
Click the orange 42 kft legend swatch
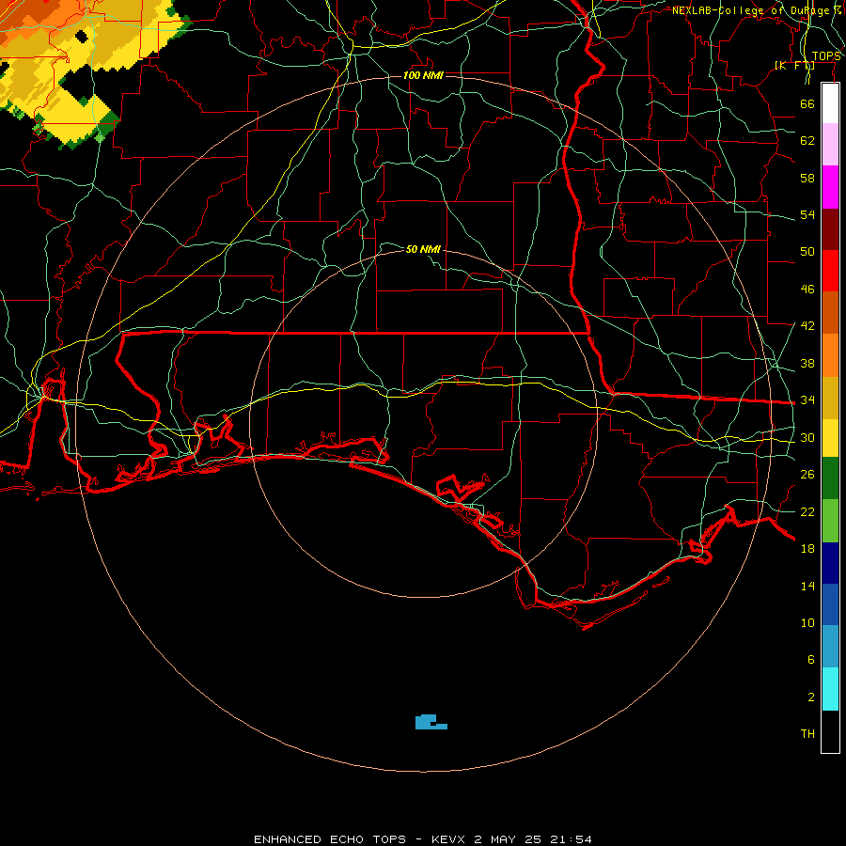tap(830, 355)
